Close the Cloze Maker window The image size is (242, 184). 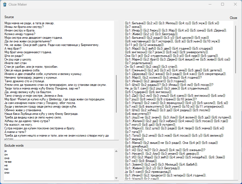pos(235,4)
